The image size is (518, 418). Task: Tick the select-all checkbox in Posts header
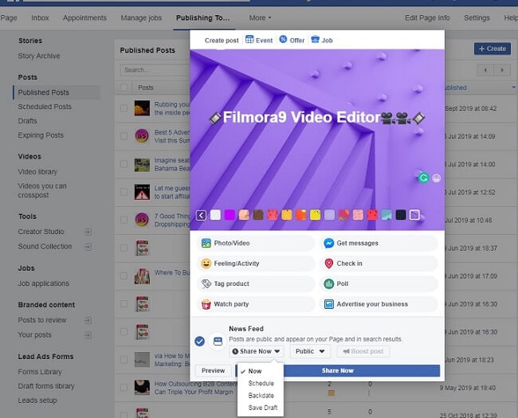124,88
